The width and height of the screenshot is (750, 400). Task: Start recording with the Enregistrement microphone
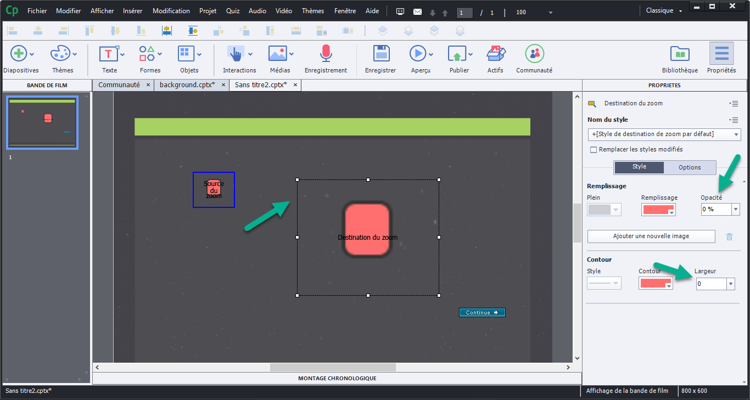coord(326,54)
